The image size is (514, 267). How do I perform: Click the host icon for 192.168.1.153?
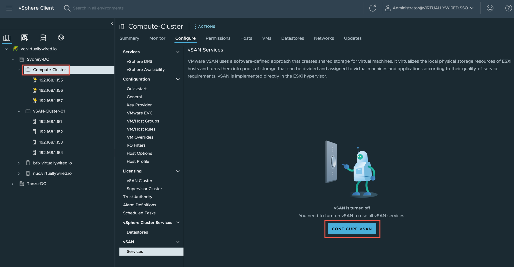click(x=34, y=142)
